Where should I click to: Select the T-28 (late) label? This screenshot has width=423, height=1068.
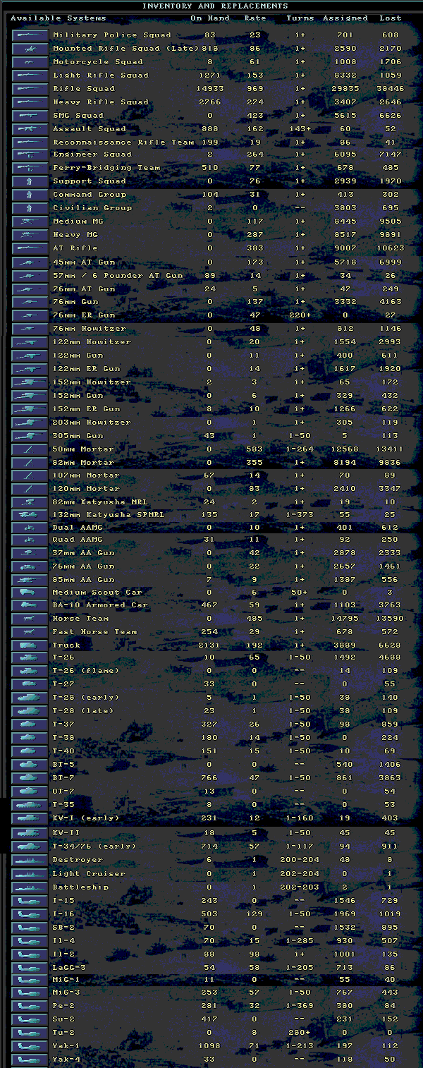(x=83, y=711)
